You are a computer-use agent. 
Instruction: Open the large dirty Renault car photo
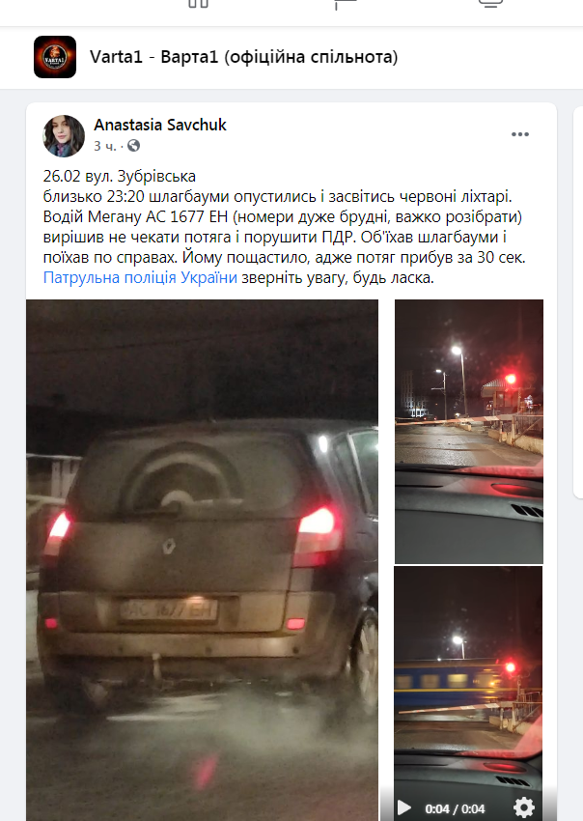[202, 560]
